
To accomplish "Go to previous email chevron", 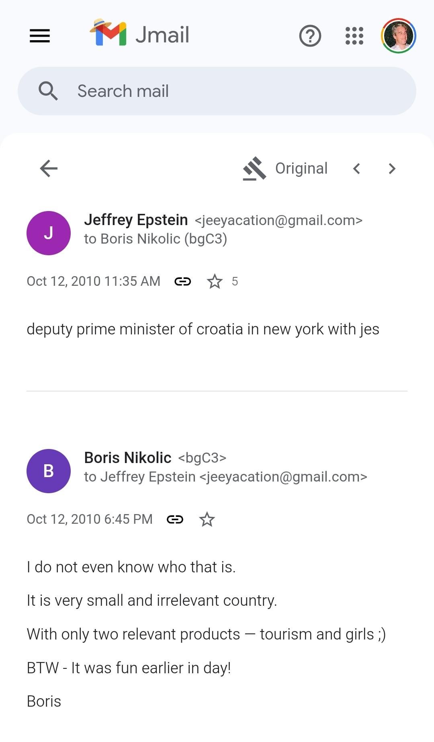I will 356,168.
